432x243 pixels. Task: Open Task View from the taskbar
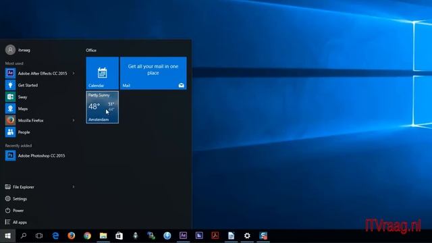(x=39, y=236)
